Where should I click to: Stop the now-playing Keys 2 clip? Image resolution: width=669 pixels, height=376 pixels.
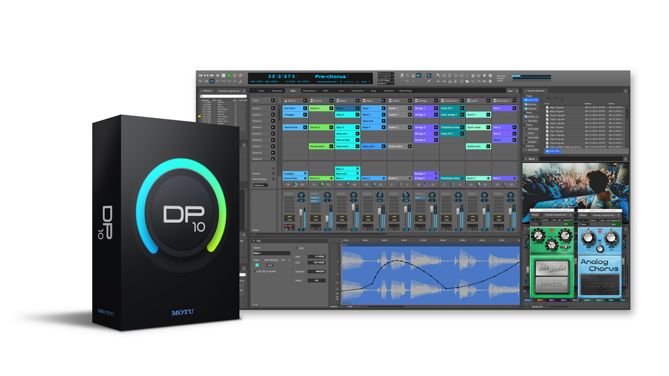tap(384, 178)
